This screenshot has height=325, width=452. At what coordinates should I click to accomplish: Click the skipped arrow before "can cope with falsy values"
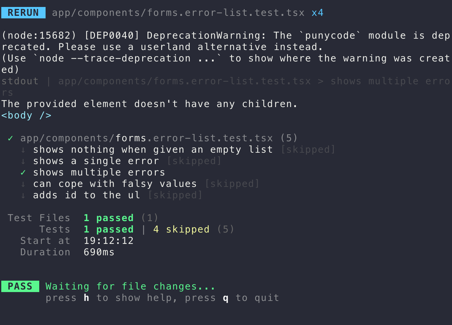point(23,184)
